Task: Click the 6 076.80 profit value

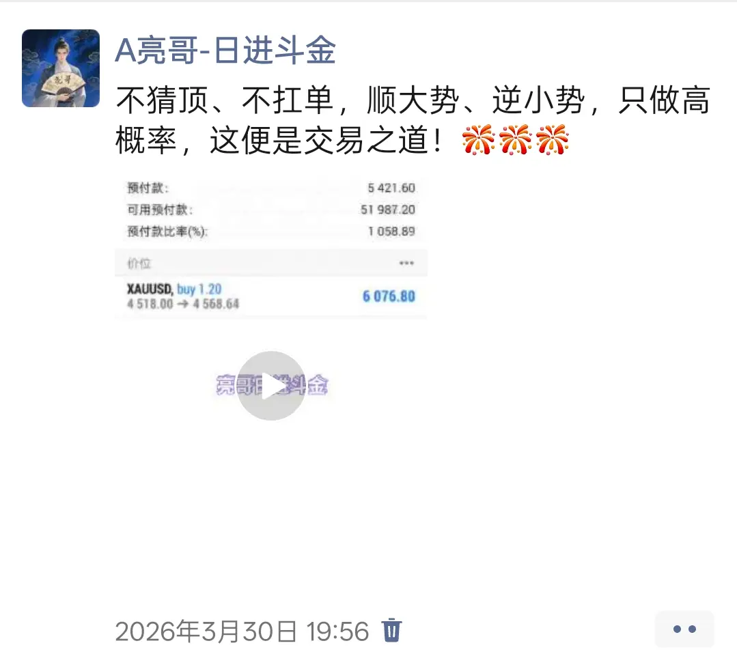Action: coord(389,296)
